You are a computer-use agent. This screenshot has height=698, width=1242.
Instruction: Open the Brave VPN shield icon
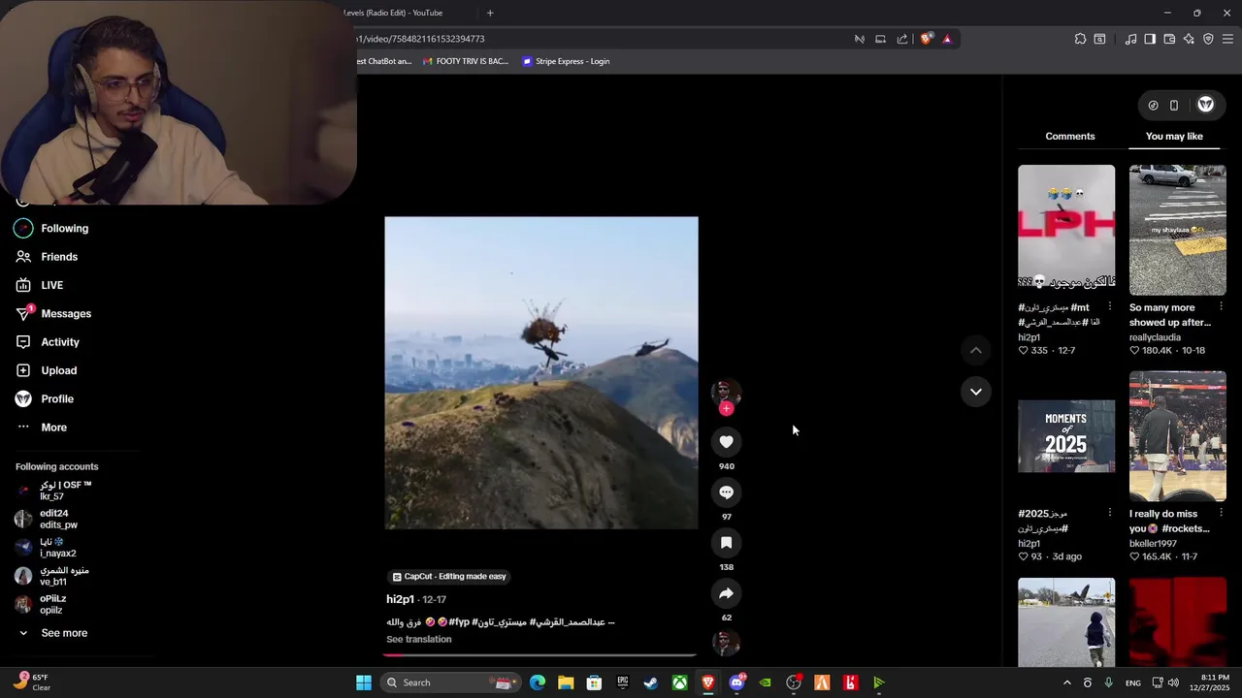1208,39
